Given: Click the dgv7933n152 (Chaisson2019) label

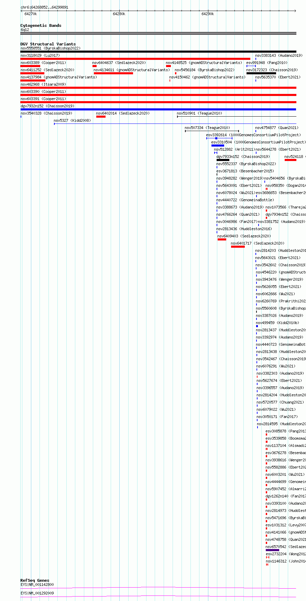Looking at the screenshot, I should click(x=243, y=157).
